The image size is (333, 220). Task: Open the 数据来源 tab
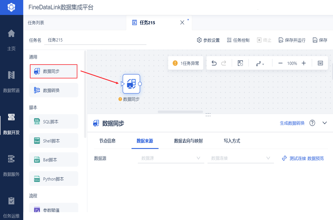tap(145, 141)
